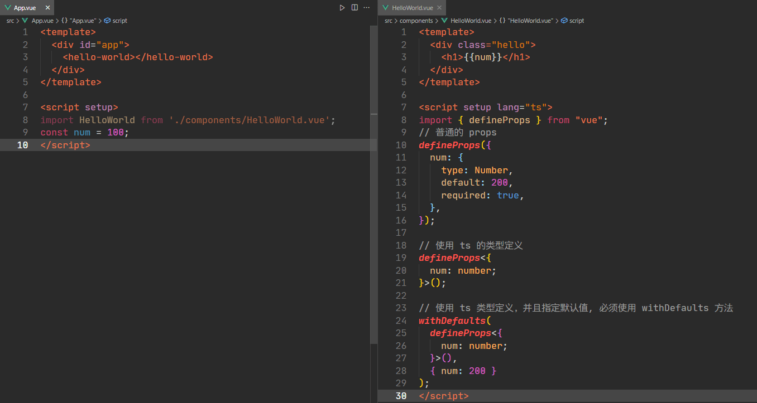Place cursor on <hello-world> tag line
The width and height of the screenshot is (757, 403).
point(138,57)
